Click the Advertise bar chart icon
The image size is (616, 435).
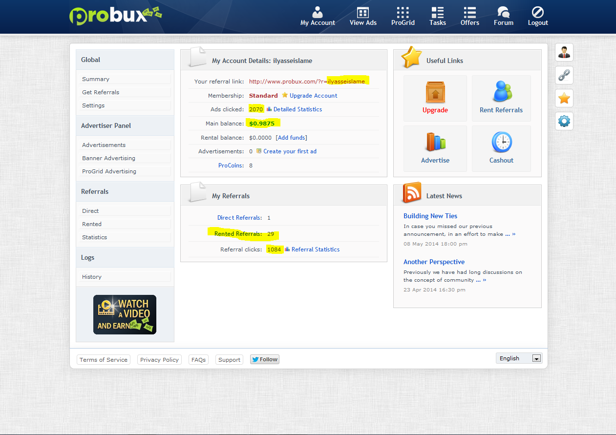coord(435,142)
